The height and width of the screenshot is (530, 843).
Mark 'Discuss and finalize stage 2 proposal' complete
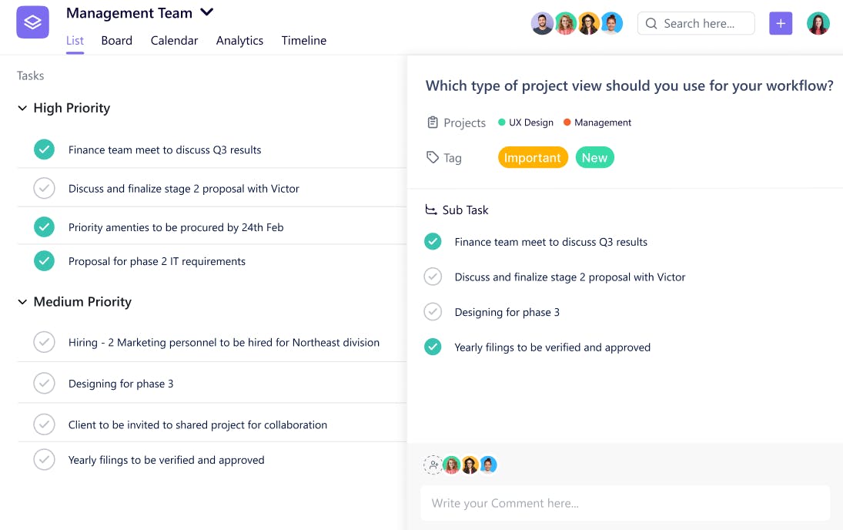[x=44, y=188]
